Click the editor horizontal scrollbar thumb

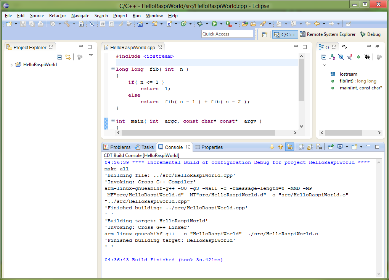198,133
